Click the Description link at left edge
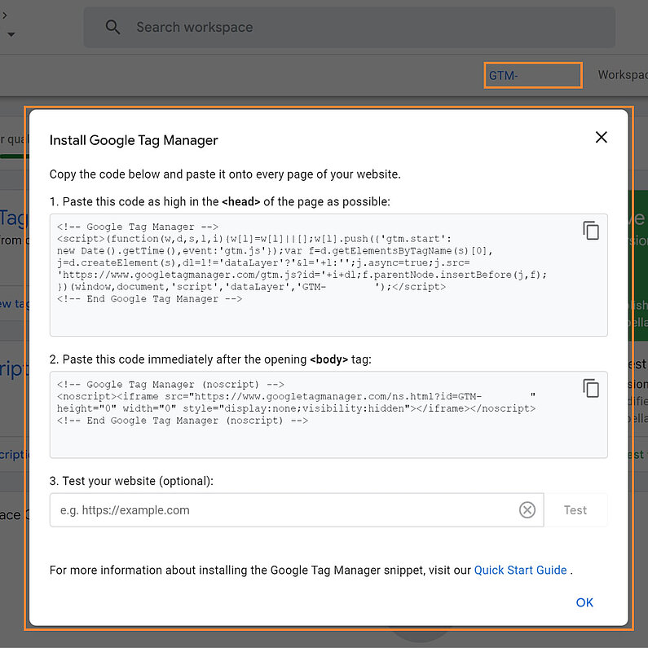This screenshot has height=648, width=648. 11,455
